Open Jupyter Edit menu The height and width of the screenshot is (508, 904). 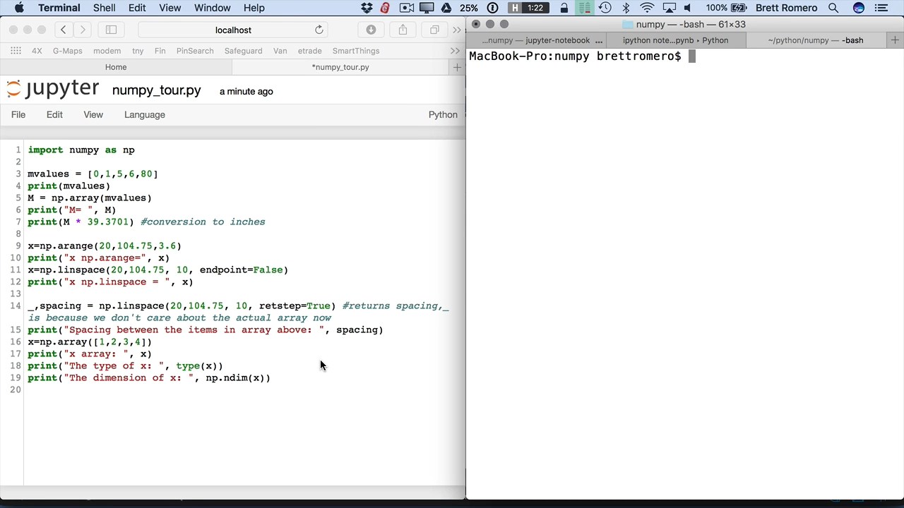(x=54, y=114)
